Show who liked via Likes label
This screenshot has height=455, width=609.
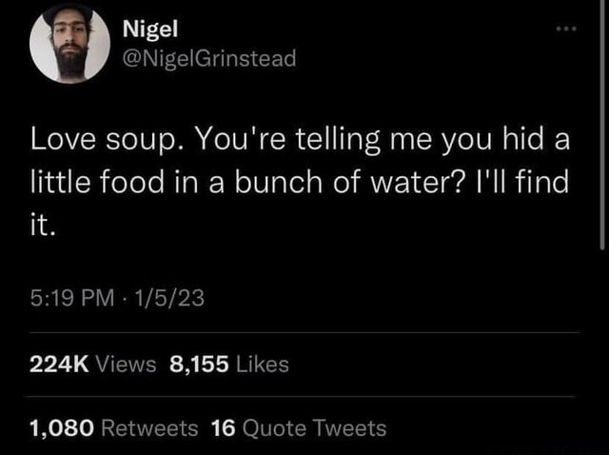click(262, 364)
